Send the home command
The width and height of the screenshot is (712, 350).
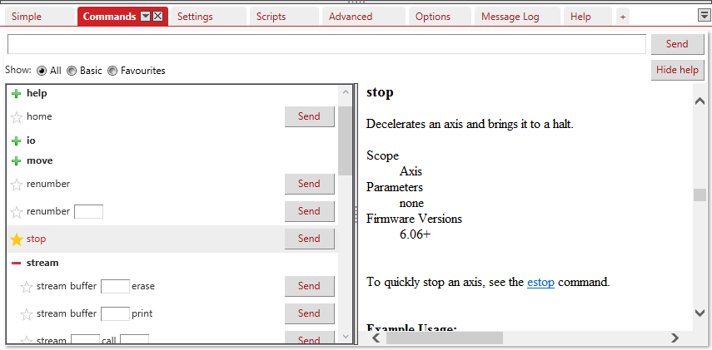[309, 116]
